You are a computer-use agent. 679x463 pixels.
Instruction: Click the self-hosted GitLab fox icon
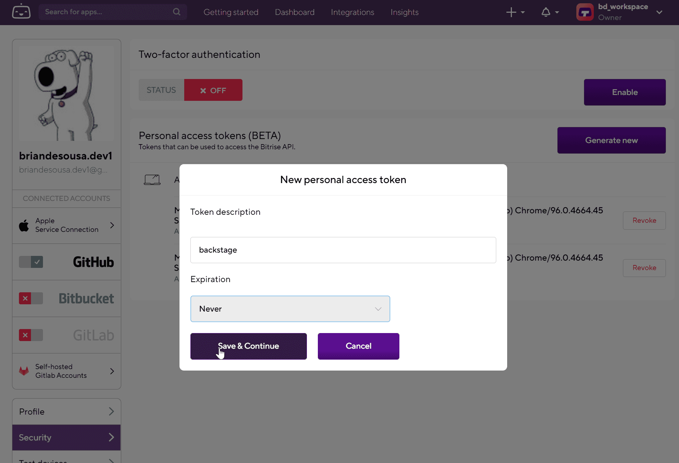(x=24, y=371)
